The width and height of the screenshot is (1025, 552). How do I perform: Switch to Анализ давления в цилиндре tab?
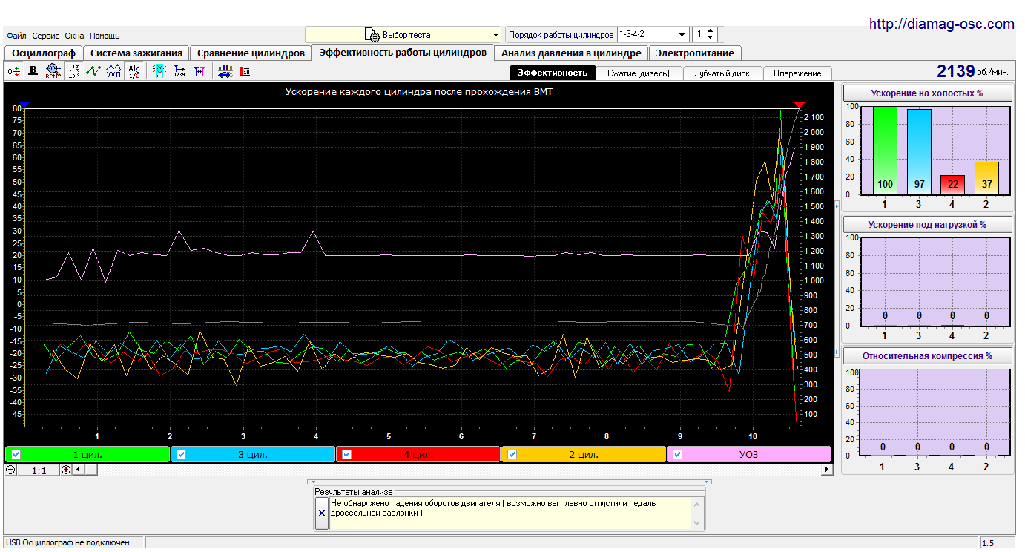571,53
